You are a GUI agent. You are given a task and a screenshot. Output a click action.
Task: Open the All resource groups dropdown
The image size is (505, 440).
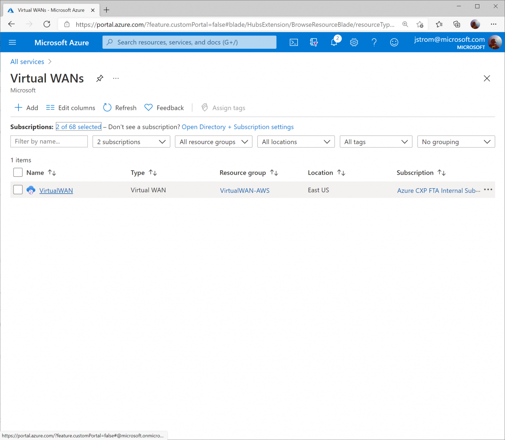coord(213,142)
